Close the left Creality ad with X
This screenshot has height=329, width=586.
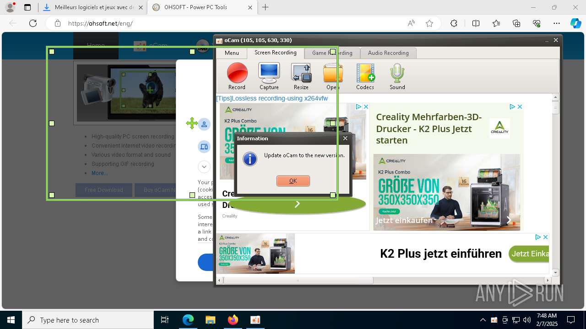click(366, 106)
